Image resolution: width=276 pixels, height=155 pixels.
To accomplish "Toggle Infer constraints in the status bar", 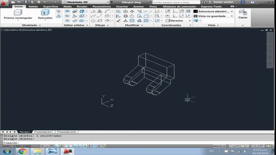I will (x=42, y=146).
